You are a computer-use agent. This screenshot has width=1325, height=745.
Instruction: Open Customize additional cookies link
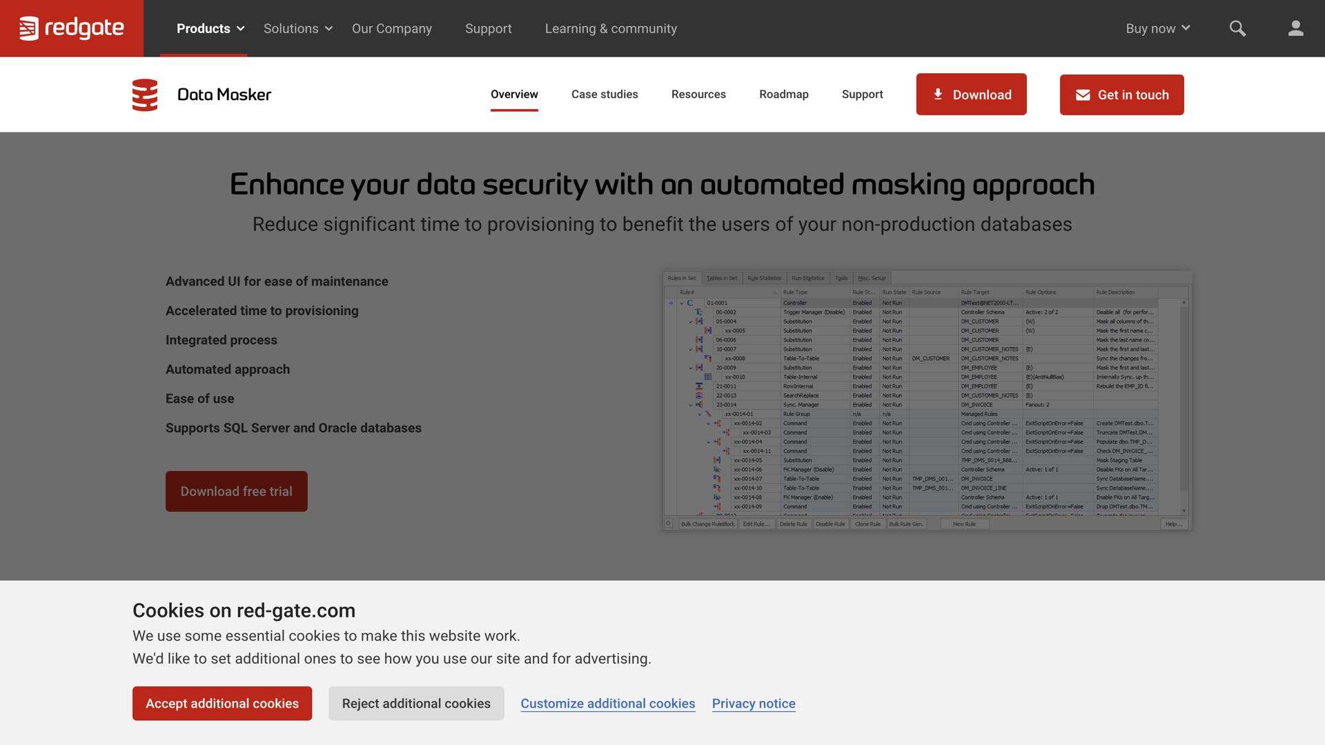(x=607, y=703)
